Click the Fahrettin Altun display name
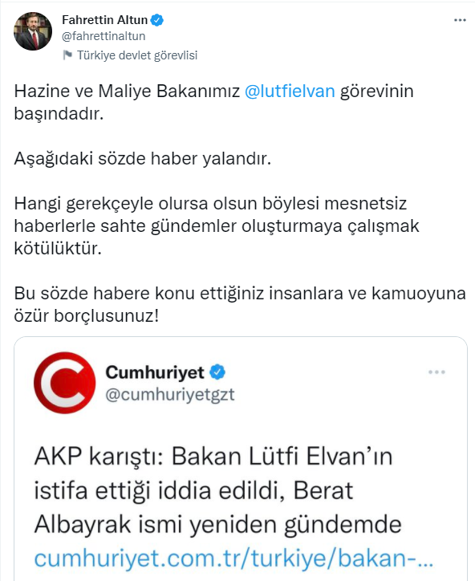The height and width of the screenshot is (581, 475). 105,19
